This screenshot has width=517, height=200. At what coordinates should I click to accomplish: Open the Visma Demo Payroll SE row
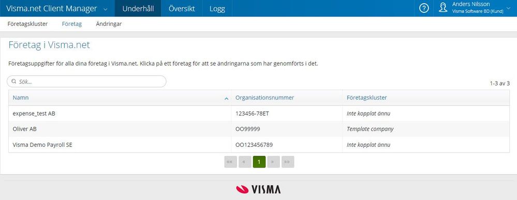[x=259, y=145]
